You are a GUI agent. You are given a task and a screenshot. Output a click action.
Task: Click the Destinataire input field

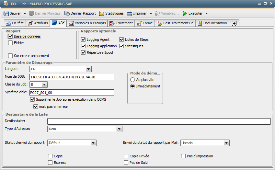tap(159, 121)
